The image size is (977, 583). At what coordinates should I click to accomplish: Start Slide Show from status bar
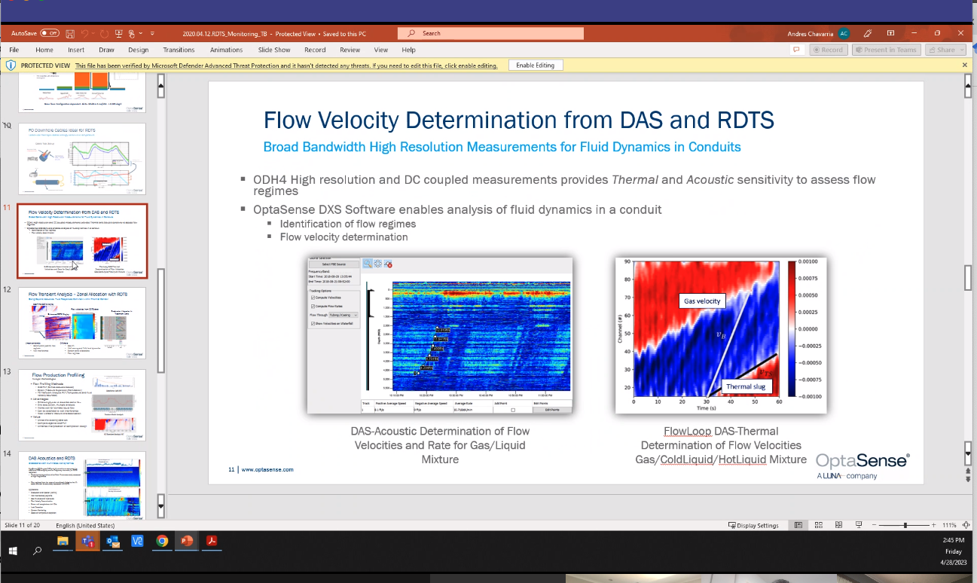click(857, 525)
